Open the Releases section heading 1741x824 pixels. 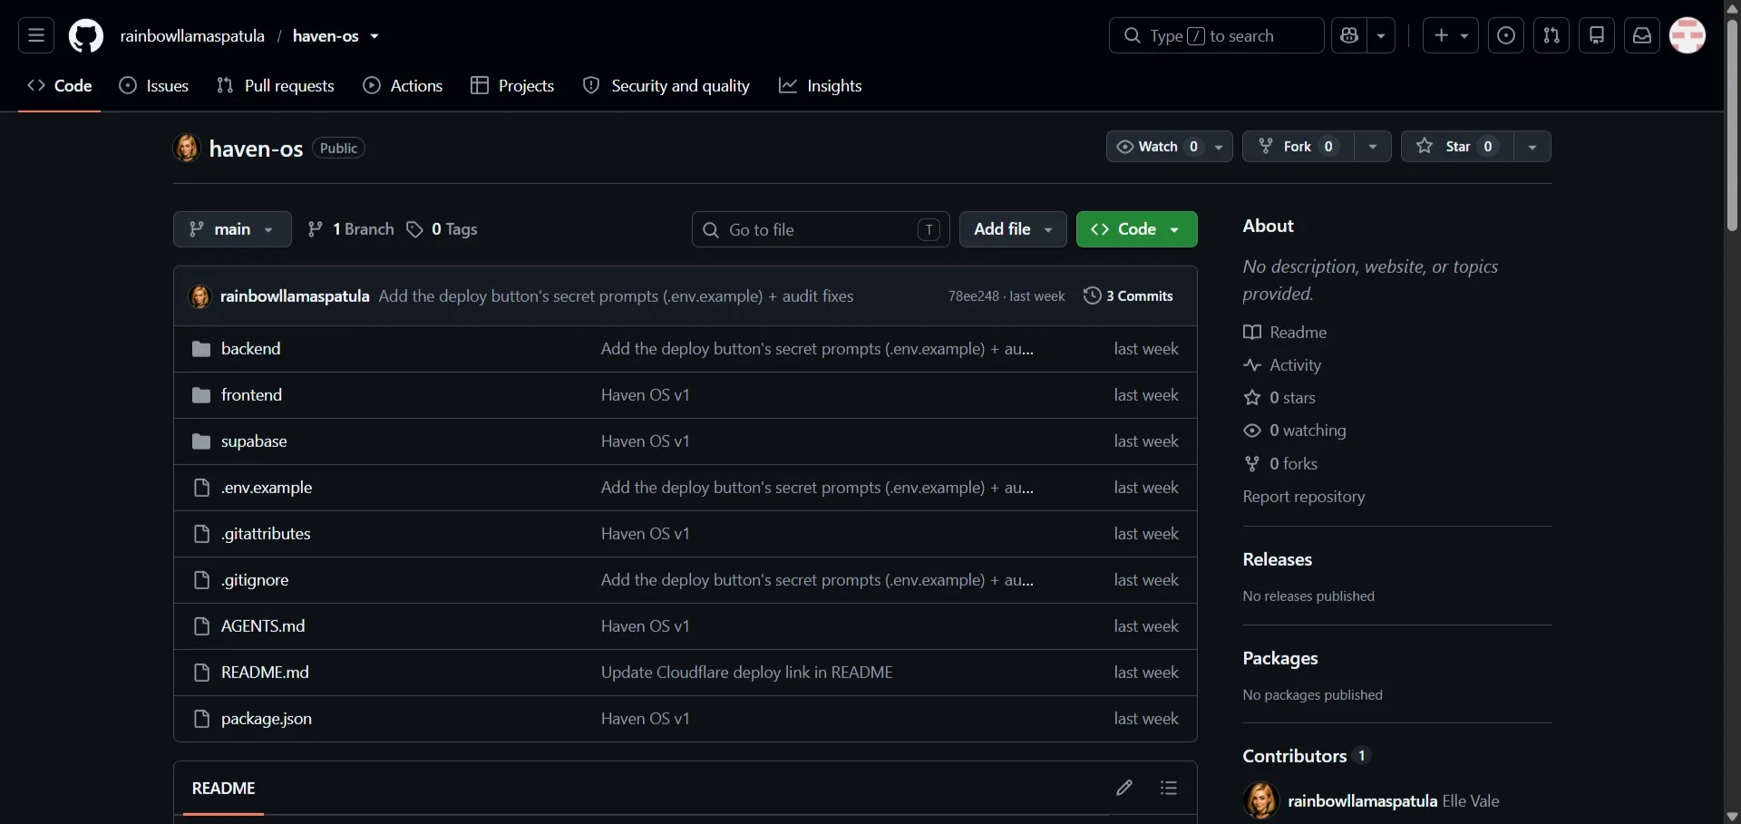point(1278,559)
